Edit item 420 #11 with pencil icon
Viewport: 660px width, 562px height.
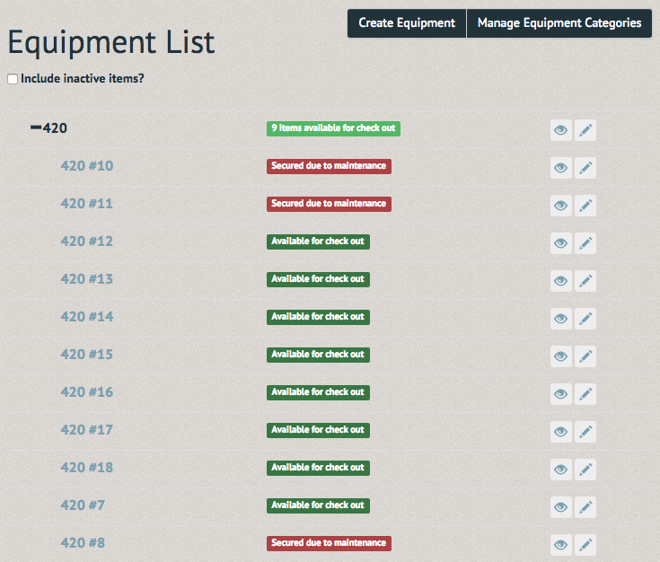[585, 206]
